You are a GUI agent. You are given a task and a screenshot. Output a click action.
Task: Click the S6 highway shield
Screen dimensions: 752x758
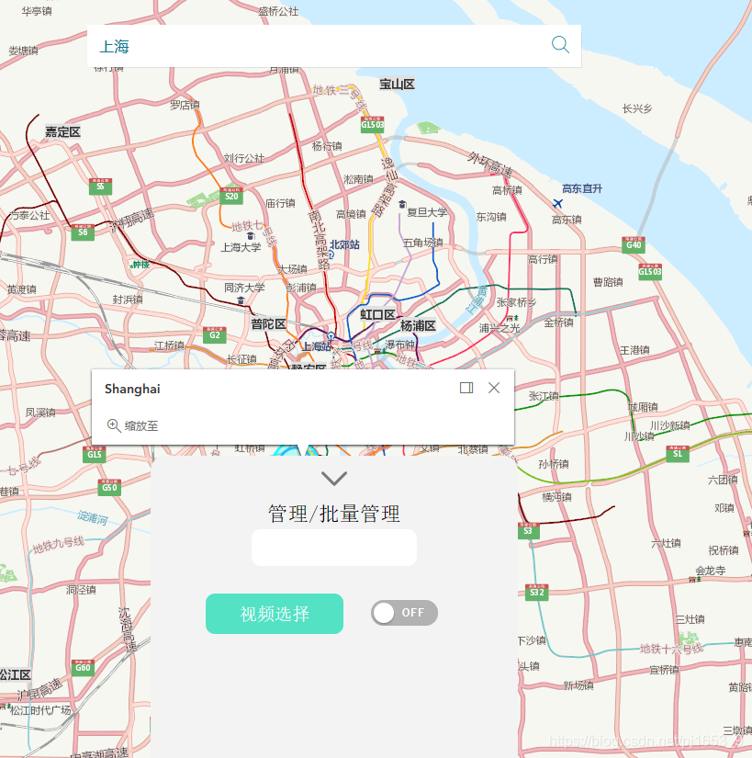pyautogui.click(x=83, y=232)
